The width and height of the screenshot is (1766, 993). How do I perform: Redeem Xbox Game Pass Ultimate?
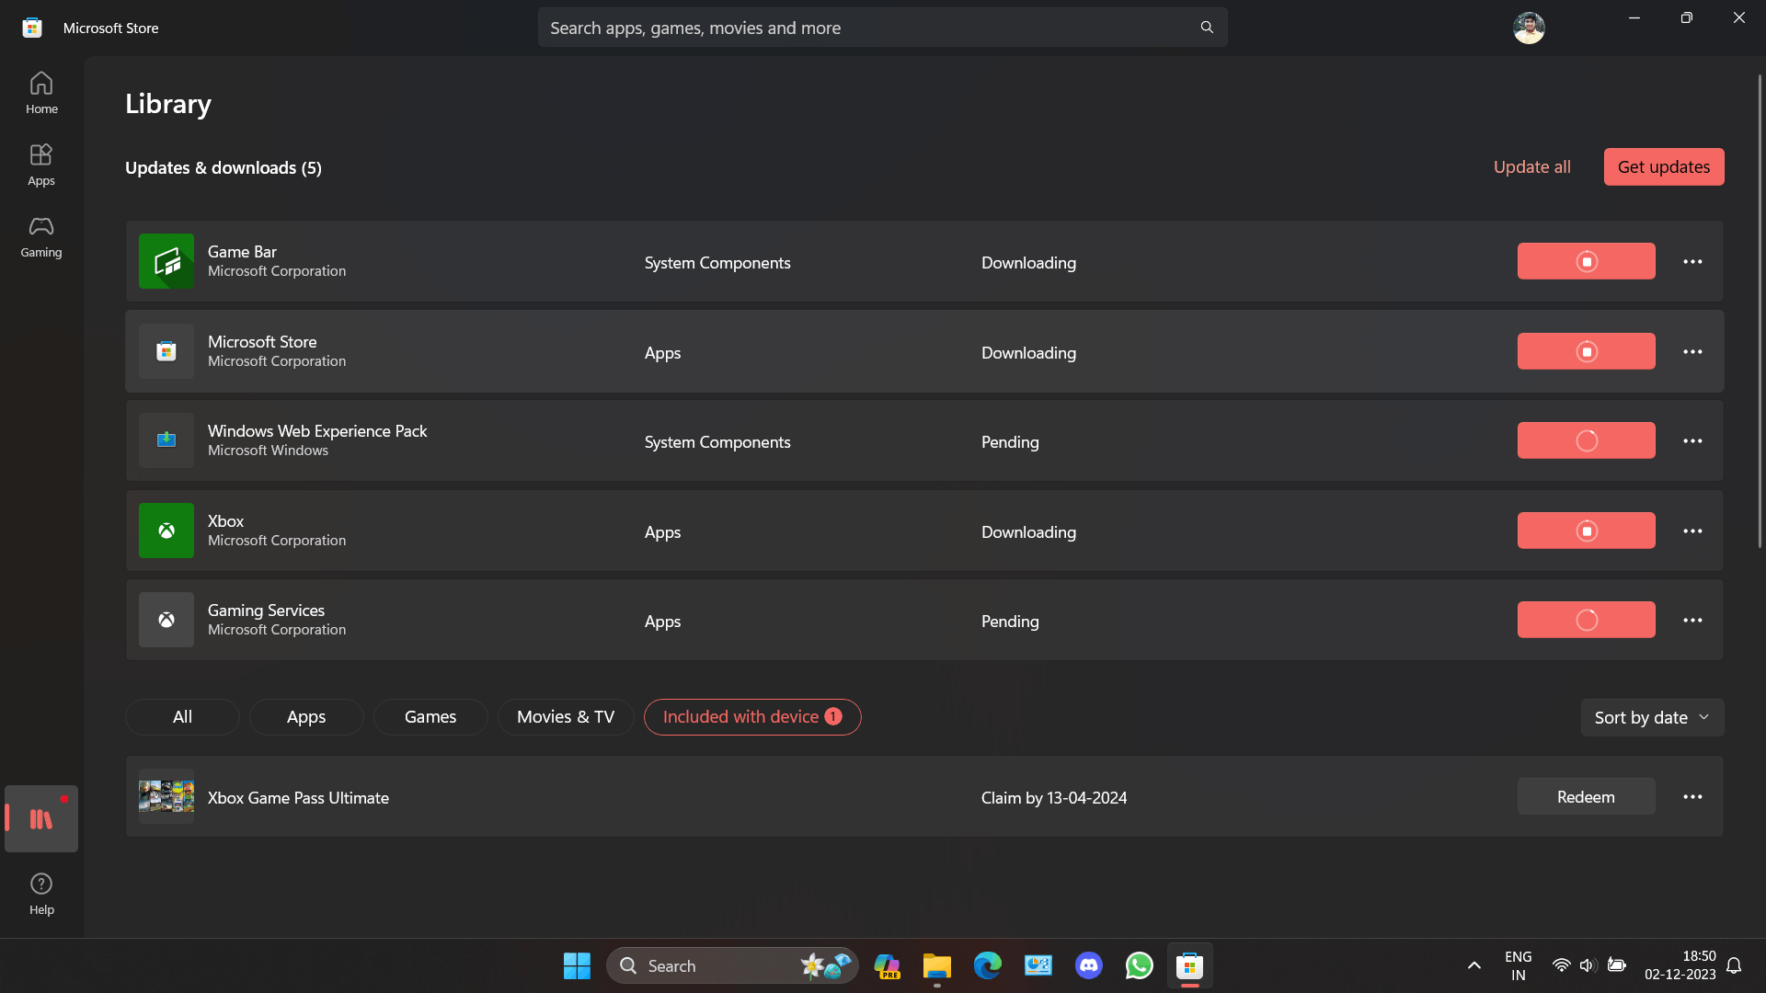coord(1586,797)
